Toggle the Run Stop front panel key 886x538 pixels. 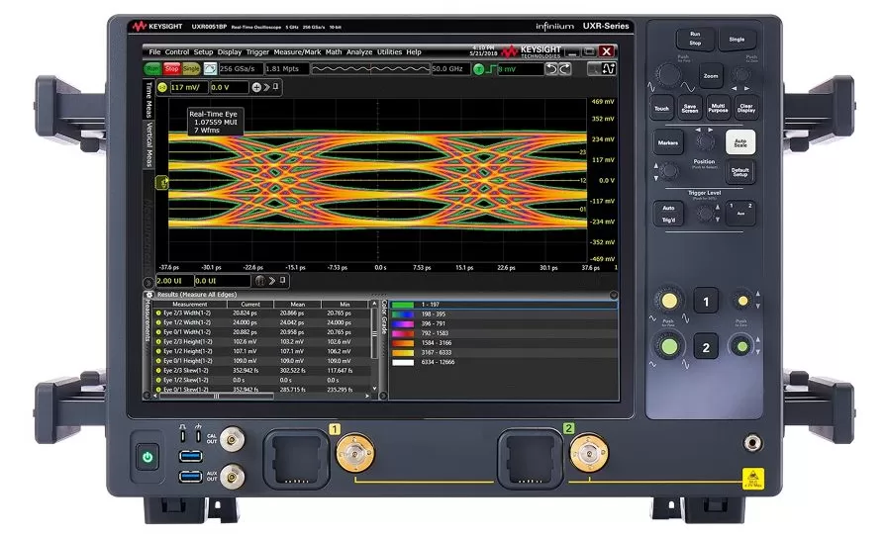(695, 39)
